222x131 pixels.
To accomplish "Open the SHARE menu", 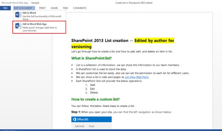I will (54, 8).
